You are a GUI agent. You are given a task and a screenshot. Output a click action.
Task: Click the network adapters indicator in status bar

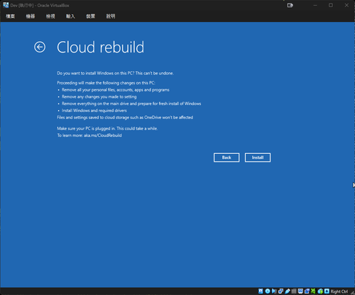280,291
